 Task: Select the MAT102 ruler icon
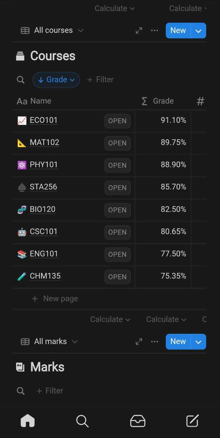21,143
